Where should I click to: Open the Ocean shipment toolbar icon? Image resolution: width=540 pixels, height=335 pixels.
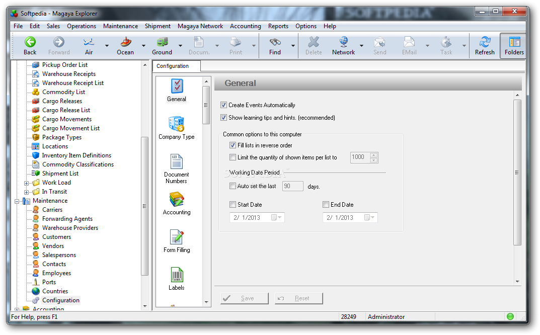coord(125,42)
